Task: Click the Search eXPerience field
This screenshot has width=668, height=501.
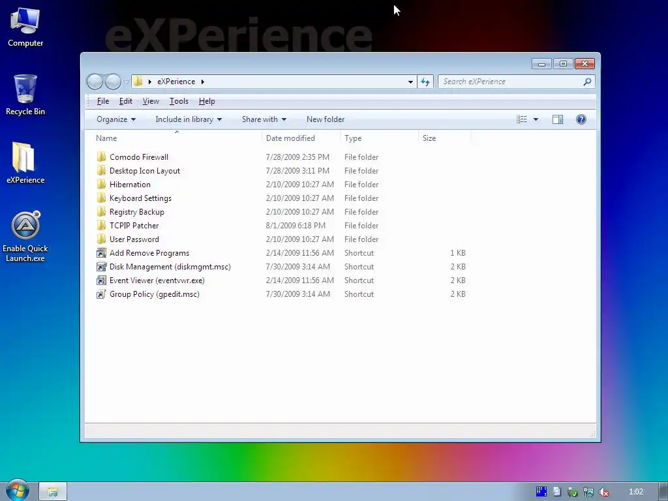Action: tap(511, 82)
